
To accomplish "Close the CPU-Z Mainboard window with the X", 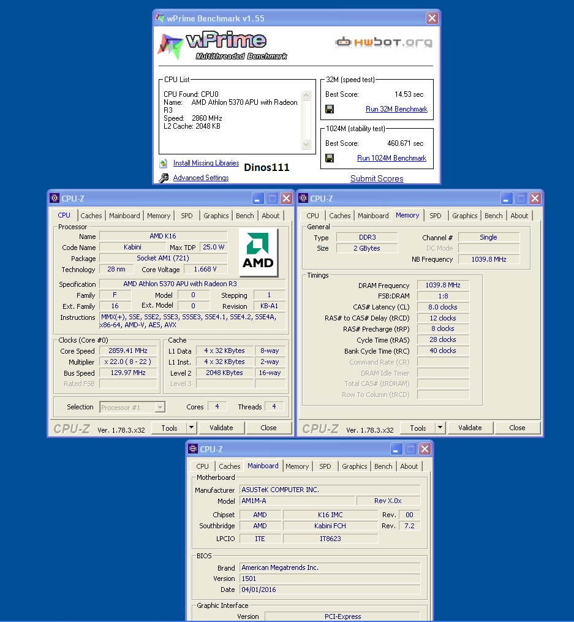I will [425, 449].
